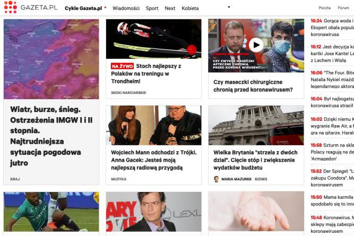
Task: Open the Kobieta section
Action: click(x=190, y=8)
